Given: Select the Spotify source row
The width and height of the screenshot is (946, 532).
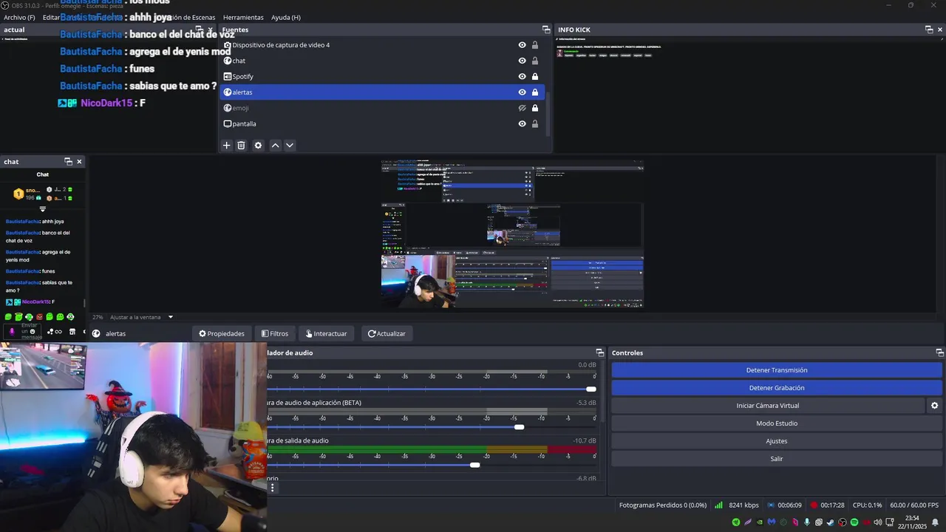Looking at the screenshot, I should [x=382, y=76].
